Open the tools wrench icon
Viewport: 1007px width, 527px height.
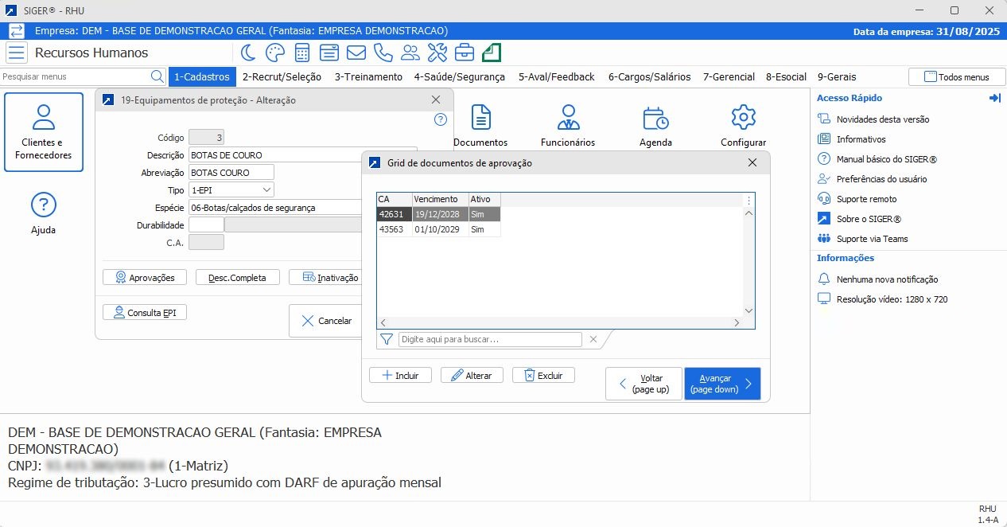point(437,53)
